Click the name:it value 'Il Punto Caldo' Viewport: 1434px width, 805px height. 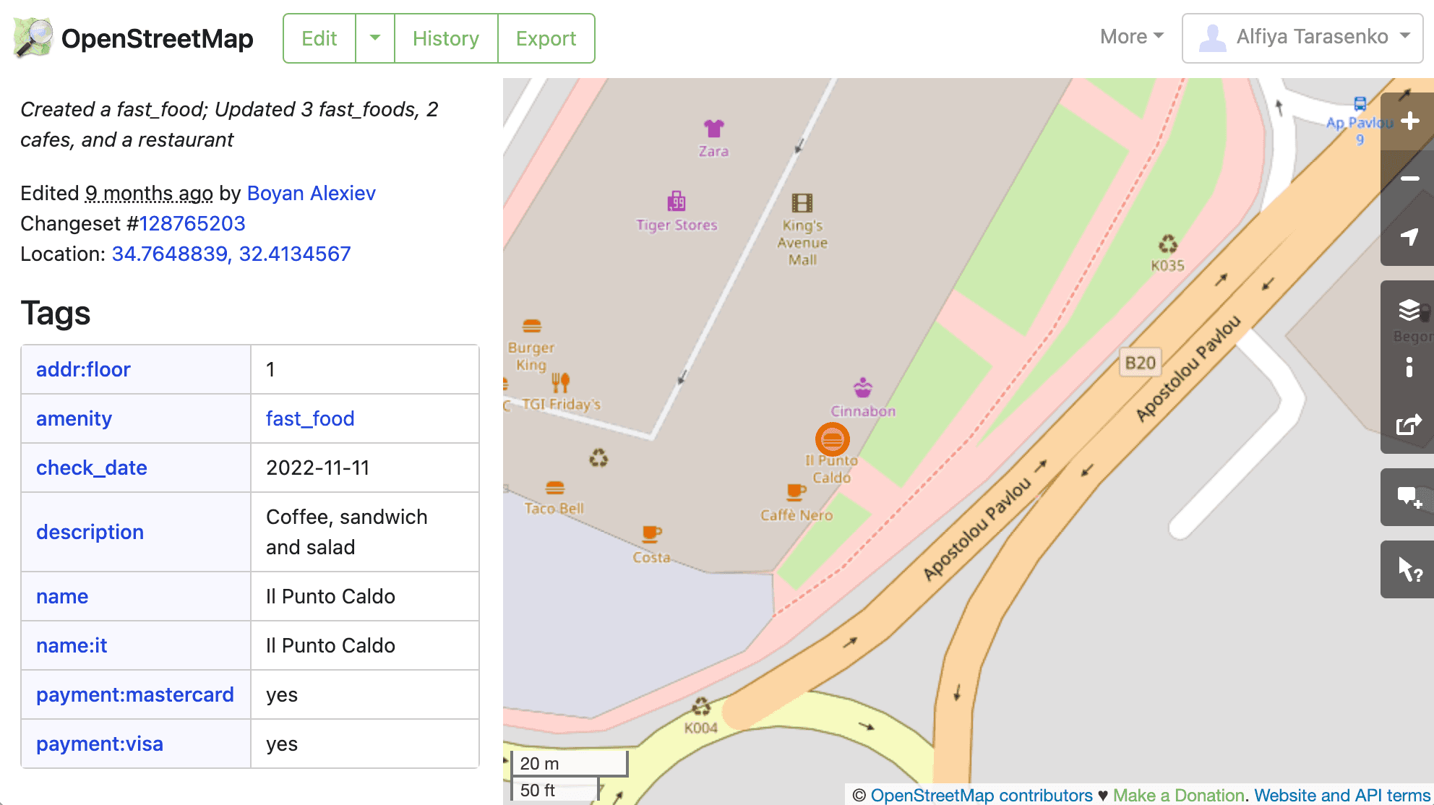pos(330,645)
